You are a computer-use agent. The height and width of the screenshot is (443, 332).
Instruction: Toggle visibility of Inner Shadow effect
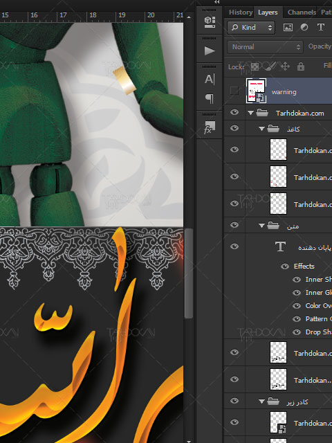297,280
